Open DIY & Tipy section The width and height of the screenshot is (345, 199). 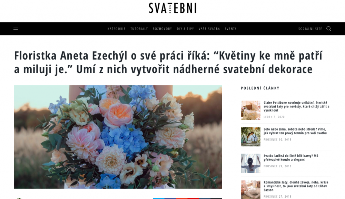coord(185,29)
